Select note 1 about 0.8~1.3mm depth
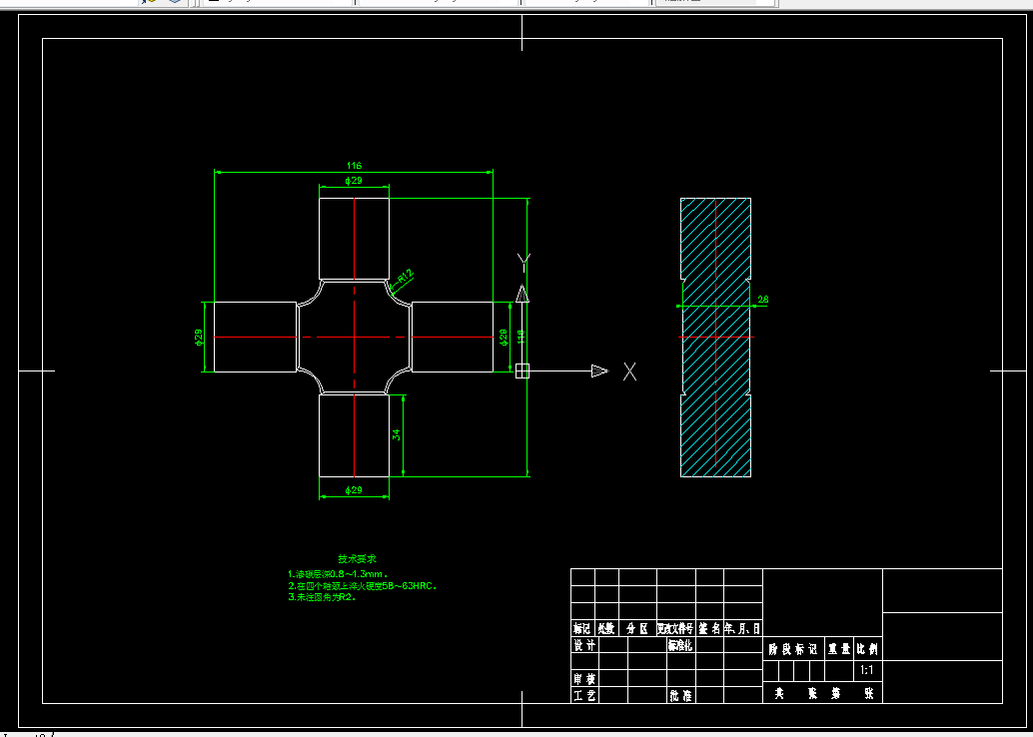Screen dimensions: 1033x737 [x=338, y=574]
